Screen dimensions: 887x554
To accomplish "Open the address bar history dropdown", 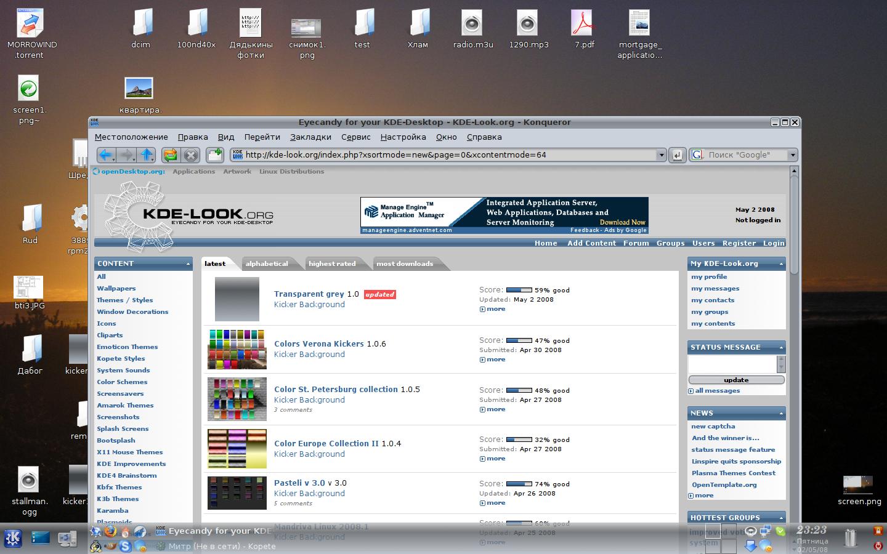I will 662,155.
